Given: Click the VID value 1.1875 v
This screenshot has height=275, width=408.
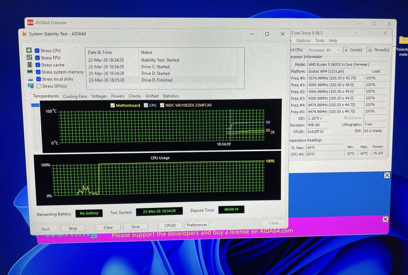Looking at the screenshot, I should [317, 118].
